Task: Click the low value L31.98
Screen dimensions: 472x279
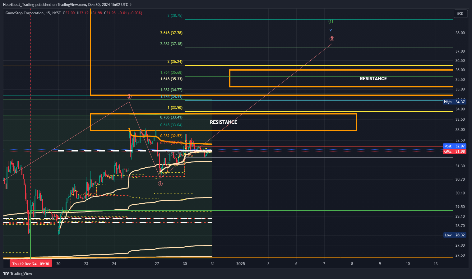Action: [x=96, y=13]
